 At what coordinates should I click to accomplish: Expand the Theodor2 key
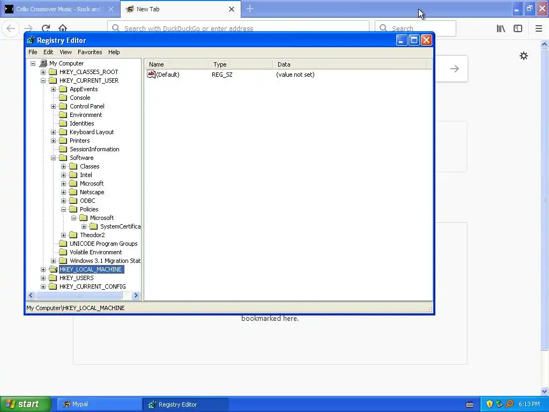[x=63, y=235]
